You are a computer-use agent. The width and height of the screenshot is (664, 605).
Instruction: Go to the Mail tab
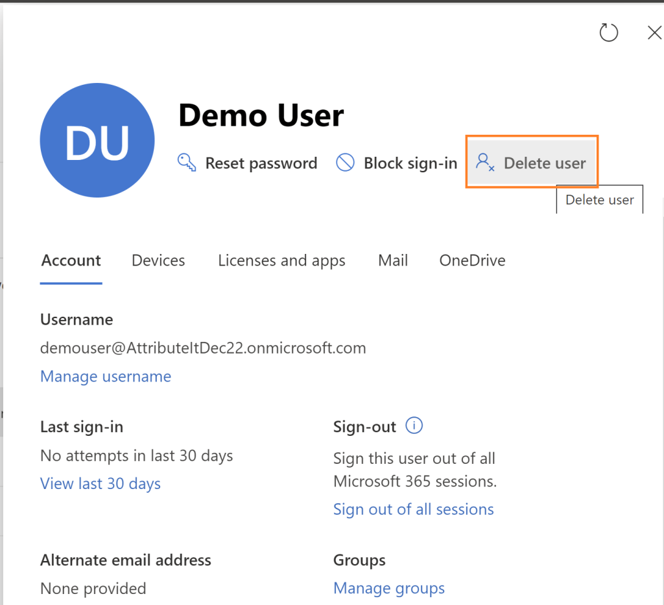(x=393, y=260)
